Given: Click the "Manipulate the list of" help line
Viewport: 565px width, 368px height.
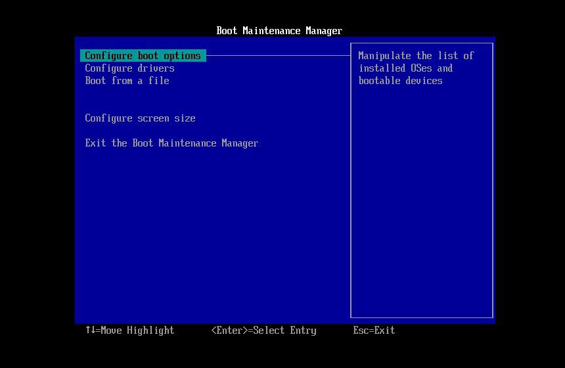Looking at the screenshot, I should pyautogui.click(x=416, y=56).
